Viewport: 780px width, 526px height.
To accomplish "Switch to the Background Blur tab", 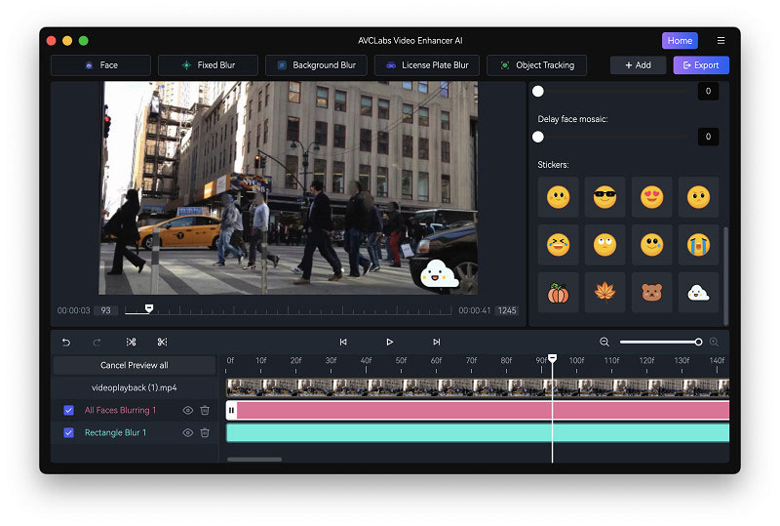I will [x=317, y=65].
